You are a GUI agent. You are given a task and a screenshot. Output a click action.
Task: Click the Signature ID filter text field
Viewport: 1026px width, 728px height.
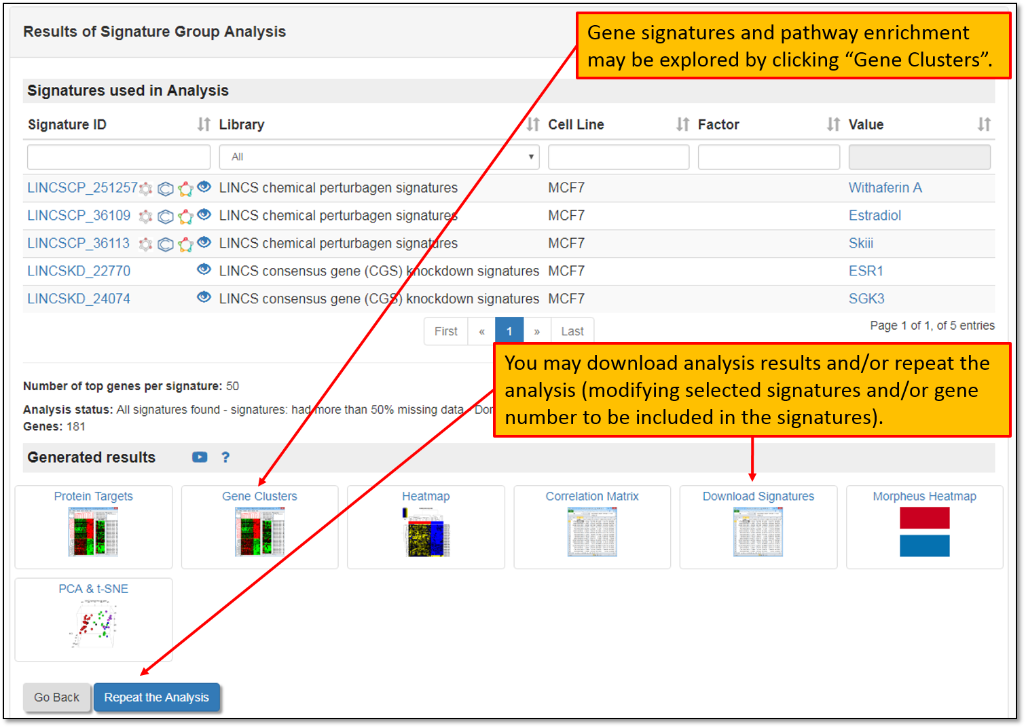point(119,157)
